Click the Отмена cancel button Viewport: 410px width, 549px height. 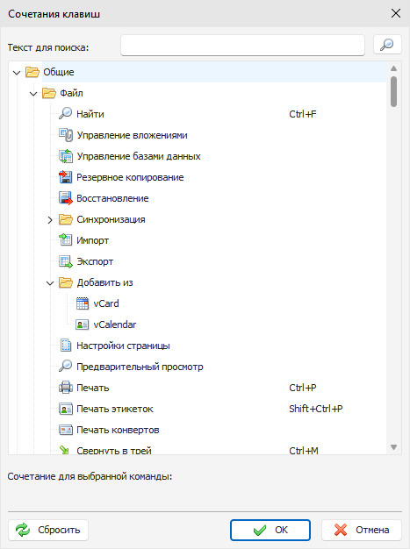tap(362, 530)
